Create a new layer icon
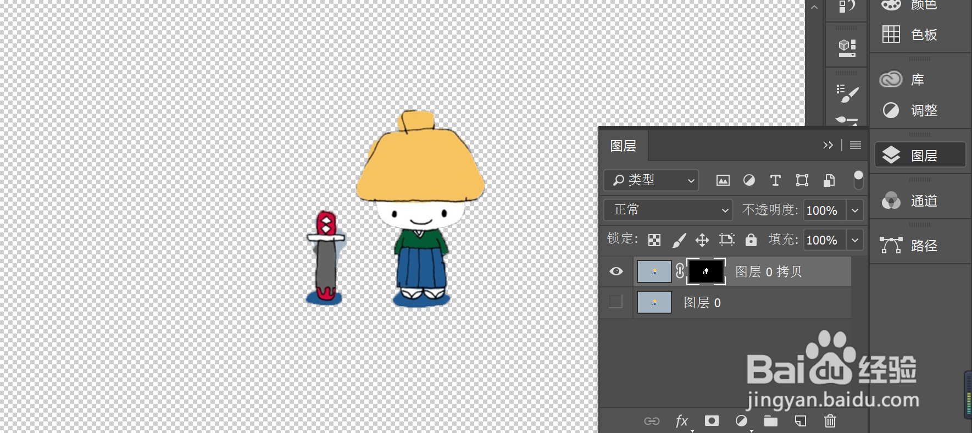This screenshot has height=433, width=972. click(801, 421)
